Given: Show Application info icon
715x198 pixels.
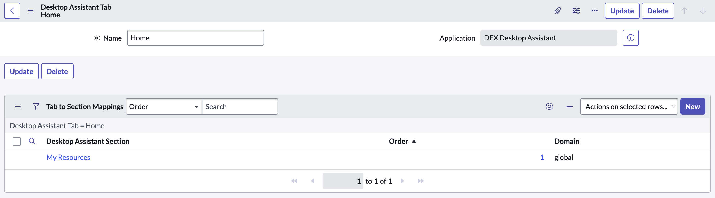Looking at the screenshot, I should 630,38.
